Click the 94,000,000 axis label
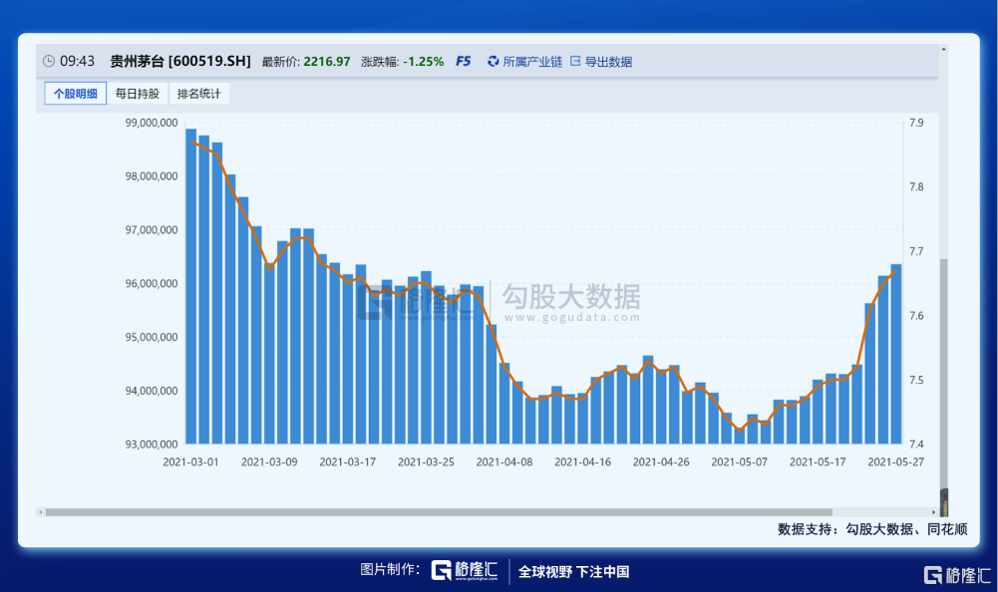This screenshot has width=998, height=592. [x=152, y=391]
